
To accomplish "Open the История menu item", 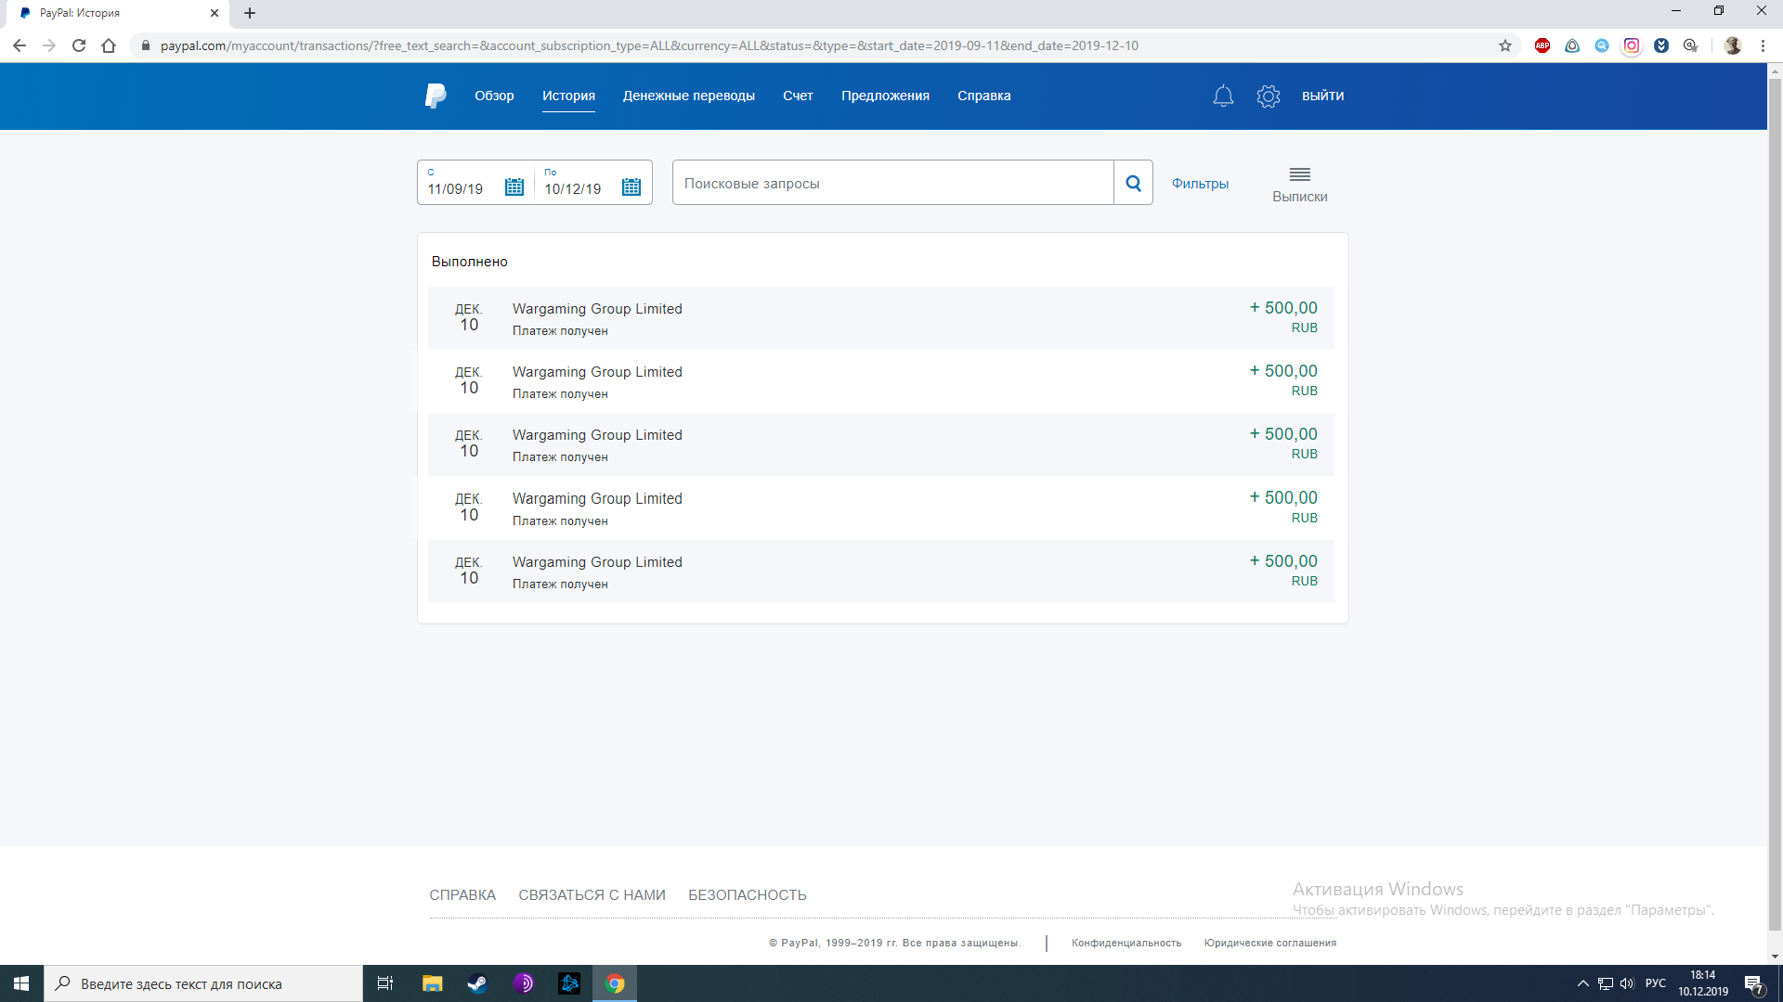I will tap(568, 96).
